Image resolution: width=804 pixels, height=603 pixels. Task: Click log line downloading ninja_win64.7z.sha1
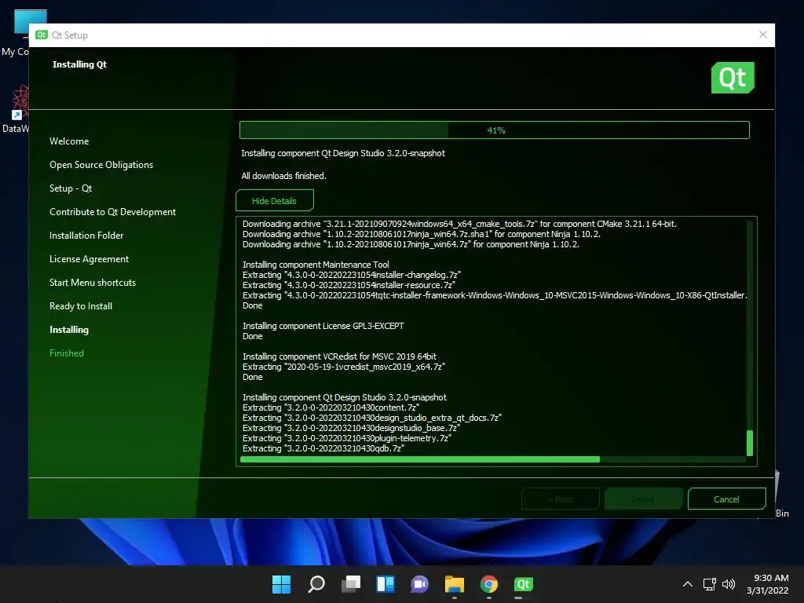(421, 234)
